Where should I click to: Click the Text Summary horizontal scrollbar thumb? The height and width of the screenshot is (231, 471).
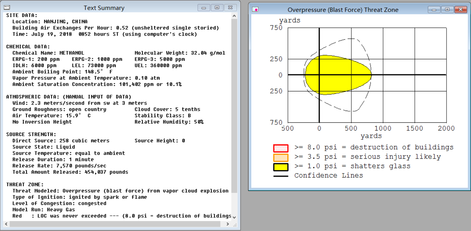[115, 224]
